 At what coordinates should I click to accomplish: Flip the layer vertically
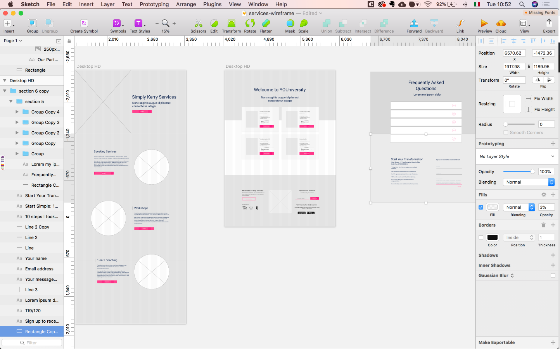pyautogui.click(x=549, y=80)
